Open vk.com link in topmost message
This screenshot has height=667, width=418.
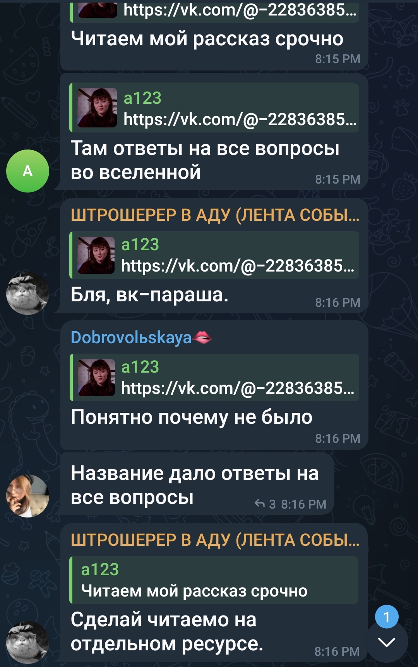pyautogui.click(x=240, y=10)
